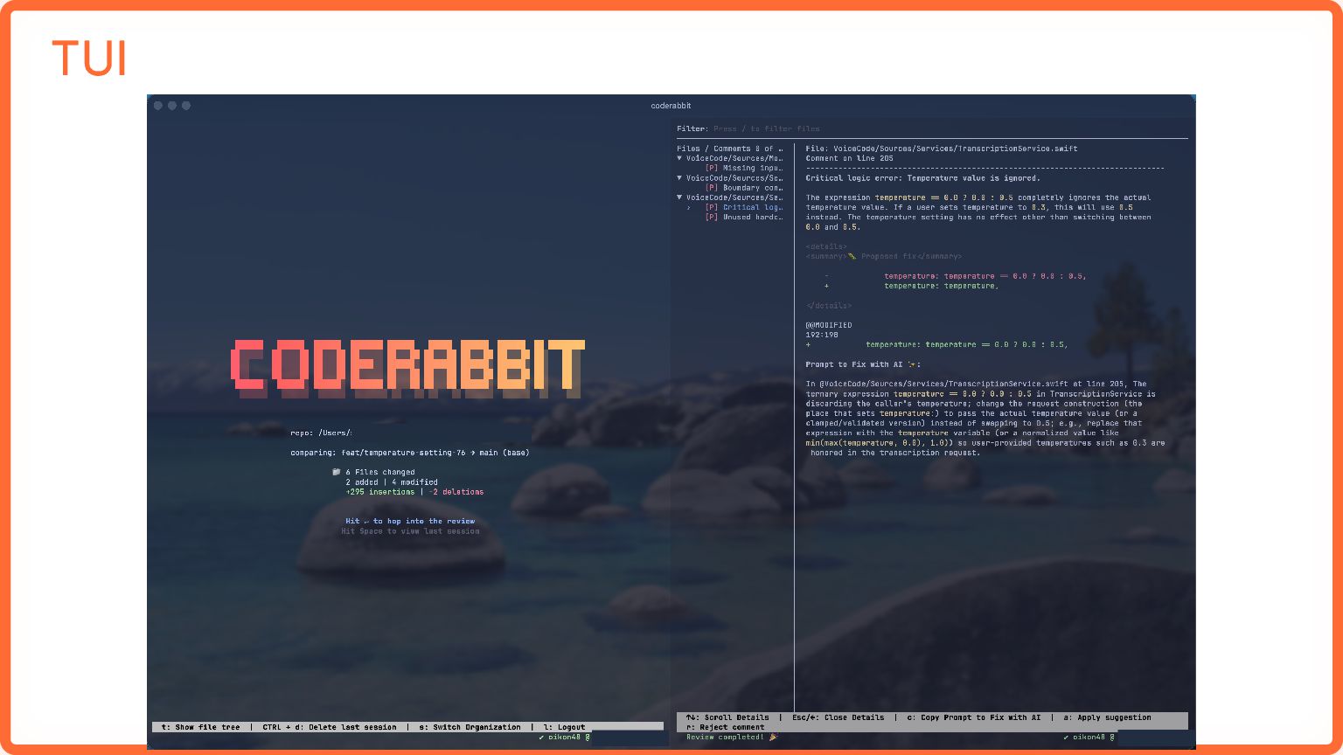Click the party icon after 'Review completed!'
Screen dimensions: 1343x755
click(x=773, y=737)
